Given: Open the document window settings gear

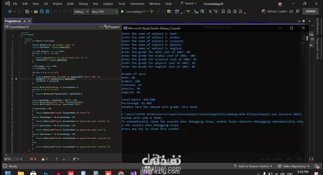Looking at the screenshot, I should tap(303, 21).
